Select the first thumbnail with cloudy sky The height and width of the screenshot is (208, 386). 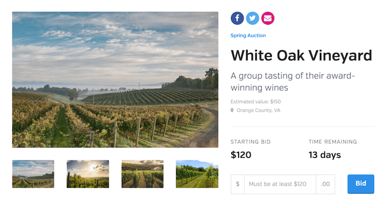pyautogui.click(x=33, y=174)
